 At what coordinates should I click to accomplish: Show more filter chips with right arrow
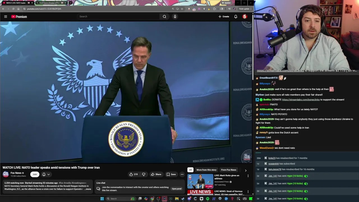click(x=246, y=170)
